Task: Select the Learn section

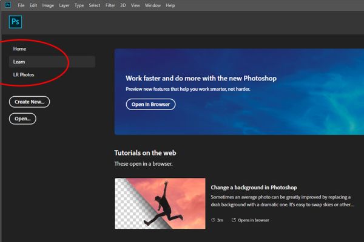Action: click(52, 62)
